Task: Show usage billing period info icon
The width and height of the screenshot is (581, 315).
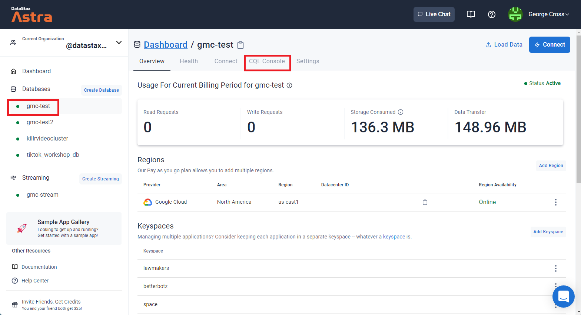Action: pyautogui.click(x=290, y=85)
